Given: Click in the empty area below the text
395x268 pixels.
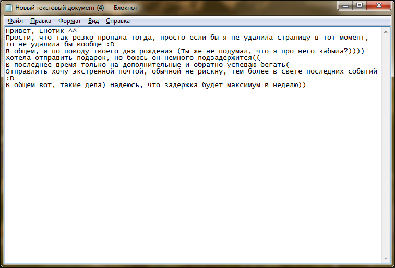Looking at the screenshot, I should 193,174.
